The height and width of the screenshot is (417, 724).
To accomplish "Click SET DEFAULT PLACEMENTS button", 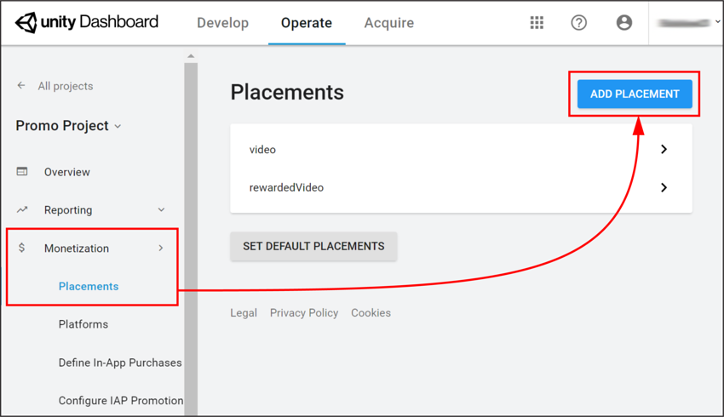I will tap(313, 246).
